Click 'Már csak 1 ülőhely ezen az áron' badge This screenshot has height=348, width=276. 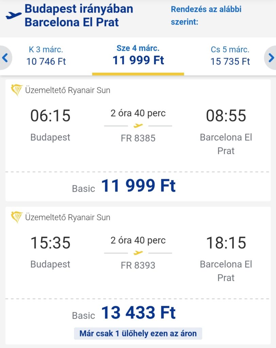coord(138,333)
